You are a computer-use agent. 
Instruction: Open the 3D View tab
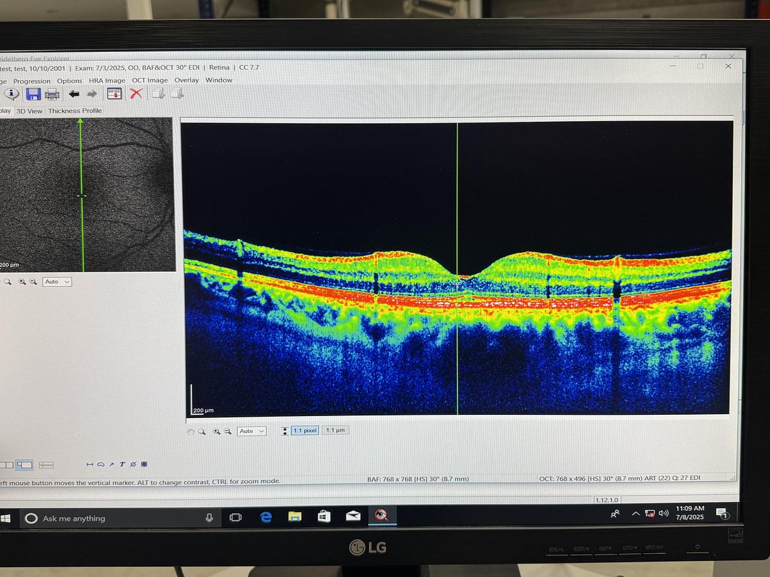(x=30, y=111)
